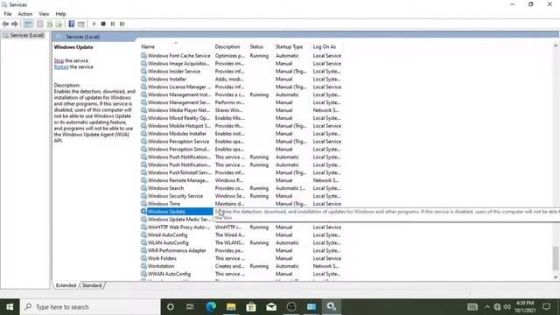Click the Pause Service toolbar icon
The height and width of the screenshot is (315, 560).
pos(113,24)
